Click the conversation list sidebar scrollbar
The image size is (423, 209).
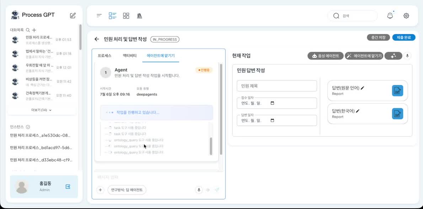pos(80,38)
